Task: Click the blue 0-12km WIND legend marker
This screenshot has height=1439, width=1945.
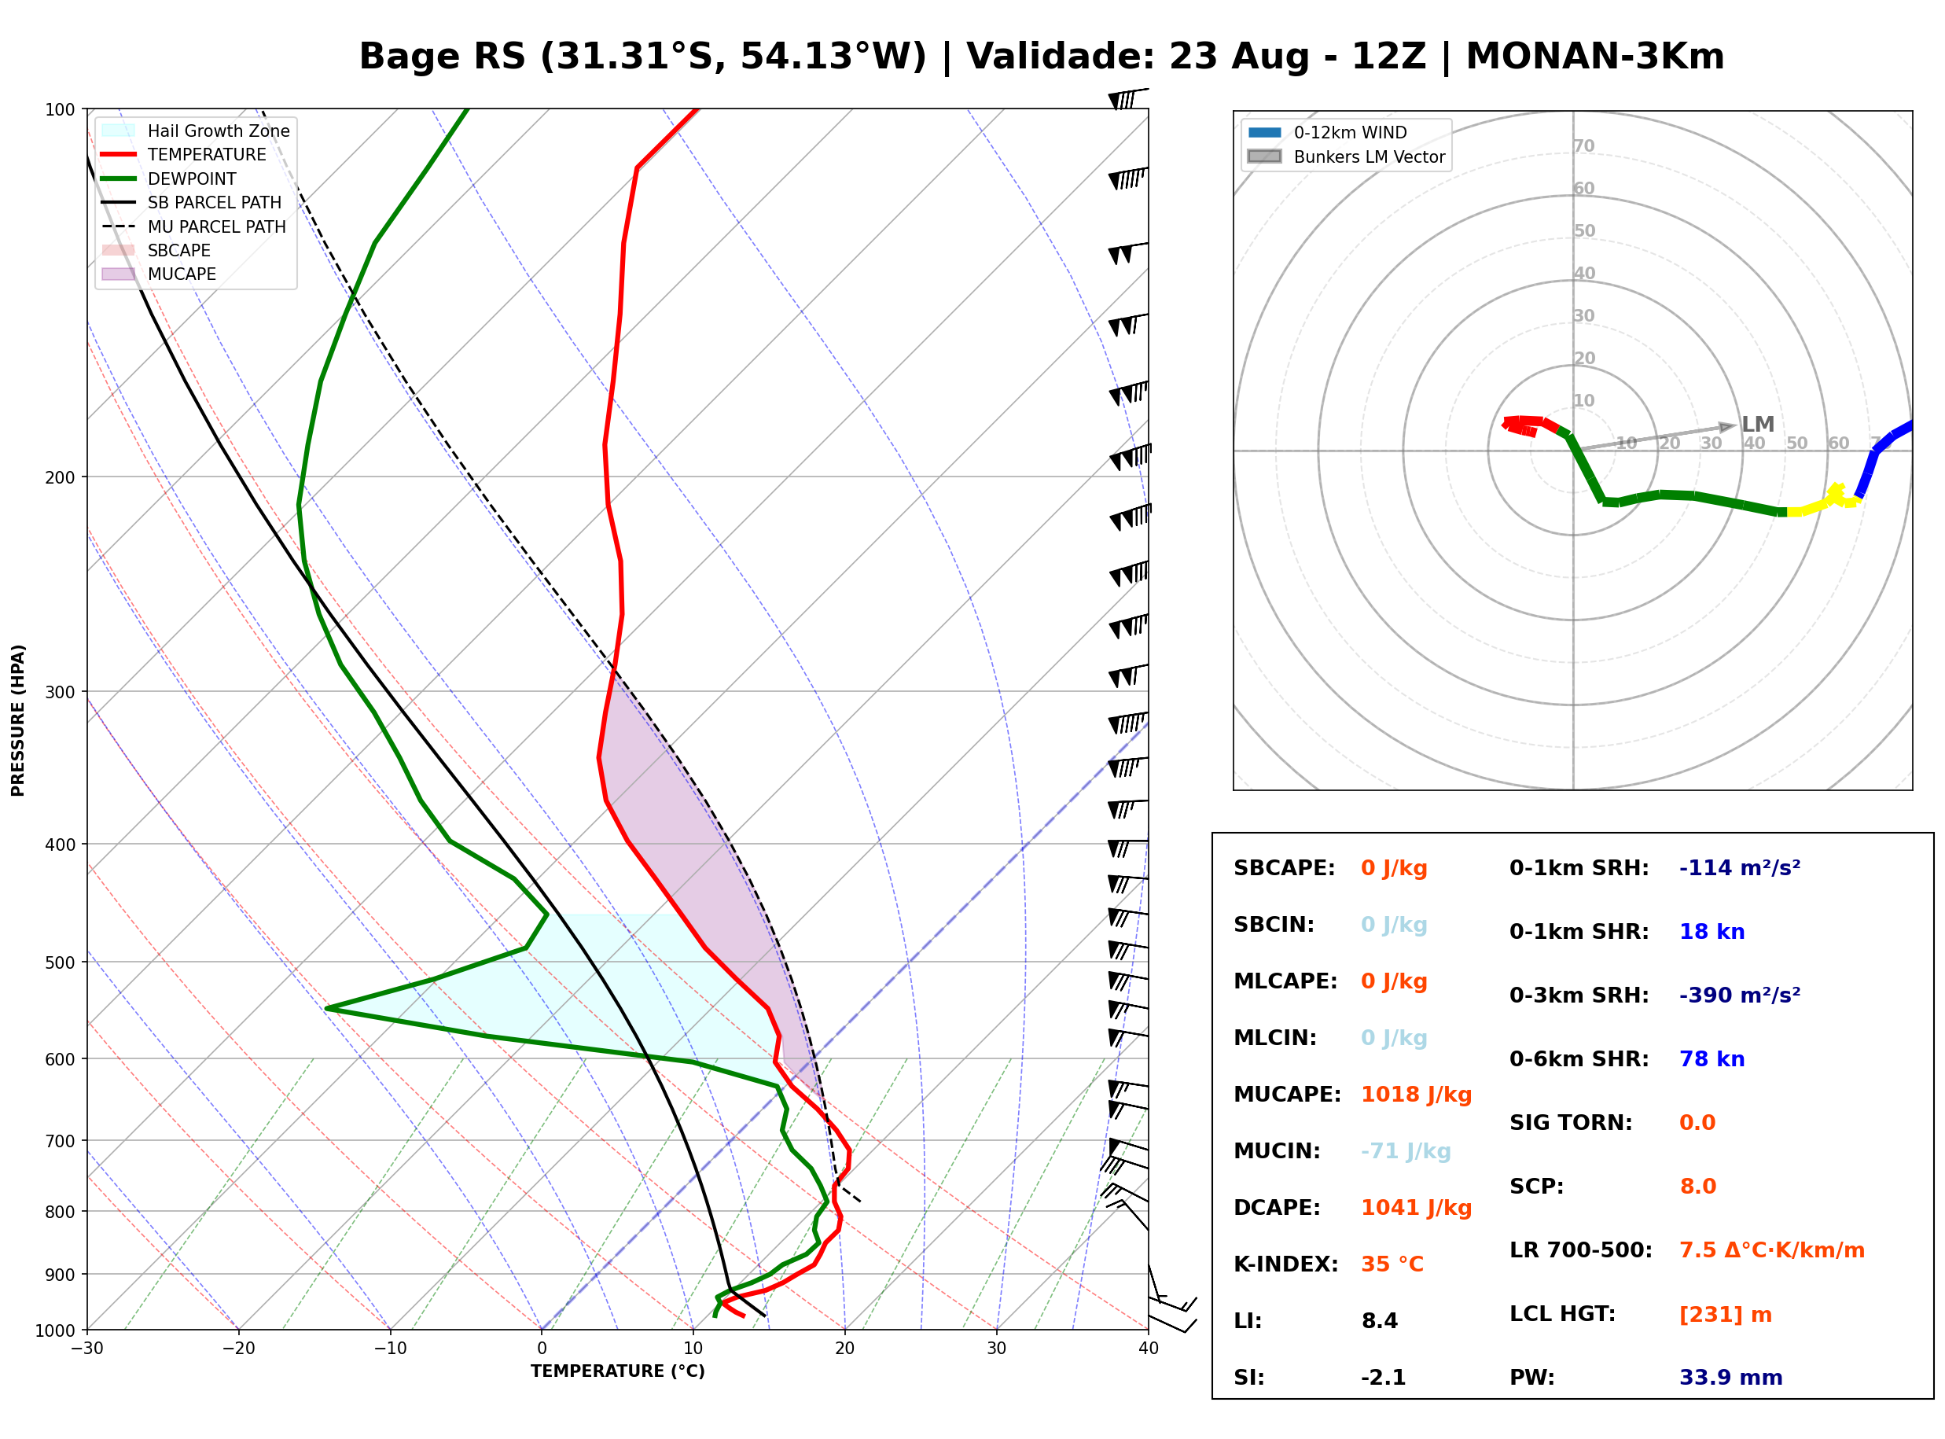Action: (x=1265, y=132)
